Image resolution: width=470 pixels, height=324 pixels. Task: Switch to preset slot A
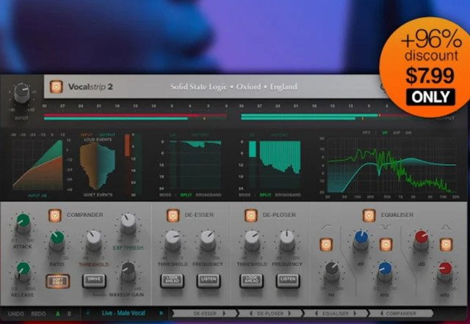[x=57, y=314]
